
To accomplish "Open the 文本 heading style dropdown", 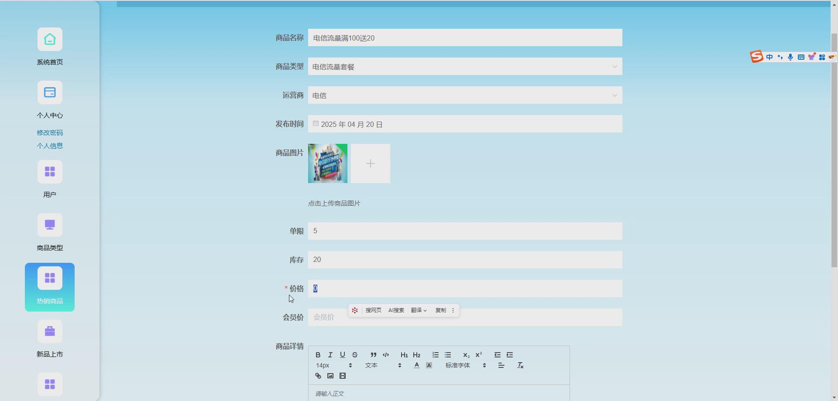I will pos(383,365).
